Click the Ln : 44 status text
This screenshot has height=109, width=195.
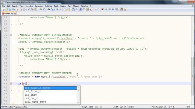point(115,107)
